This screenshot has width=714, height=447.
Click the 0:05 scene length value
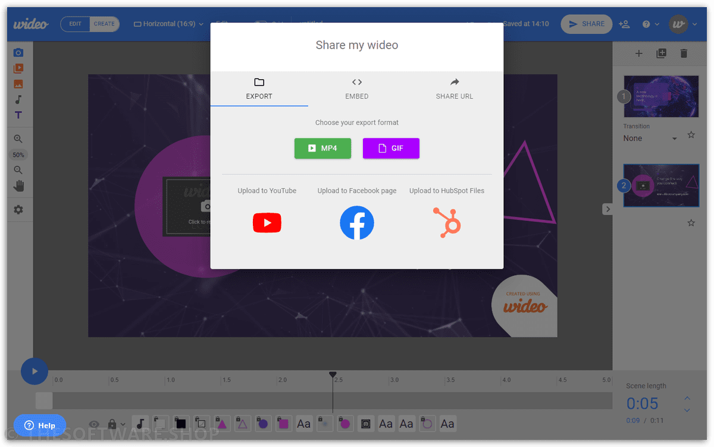(x=642, y=404)
